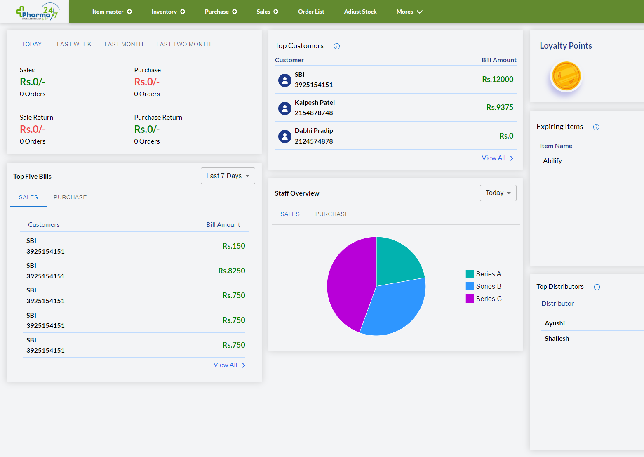Switch to the LAST WEEK tab
This screenshot has width=644, height=457.
point(74,44)
